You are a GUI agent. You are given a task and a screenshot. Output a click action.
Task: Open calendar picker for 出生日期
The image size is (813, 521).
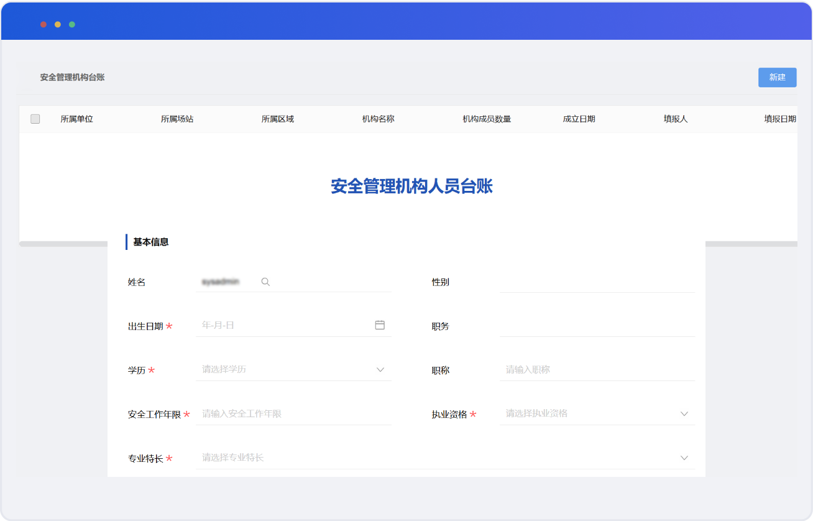coord(380,325)
